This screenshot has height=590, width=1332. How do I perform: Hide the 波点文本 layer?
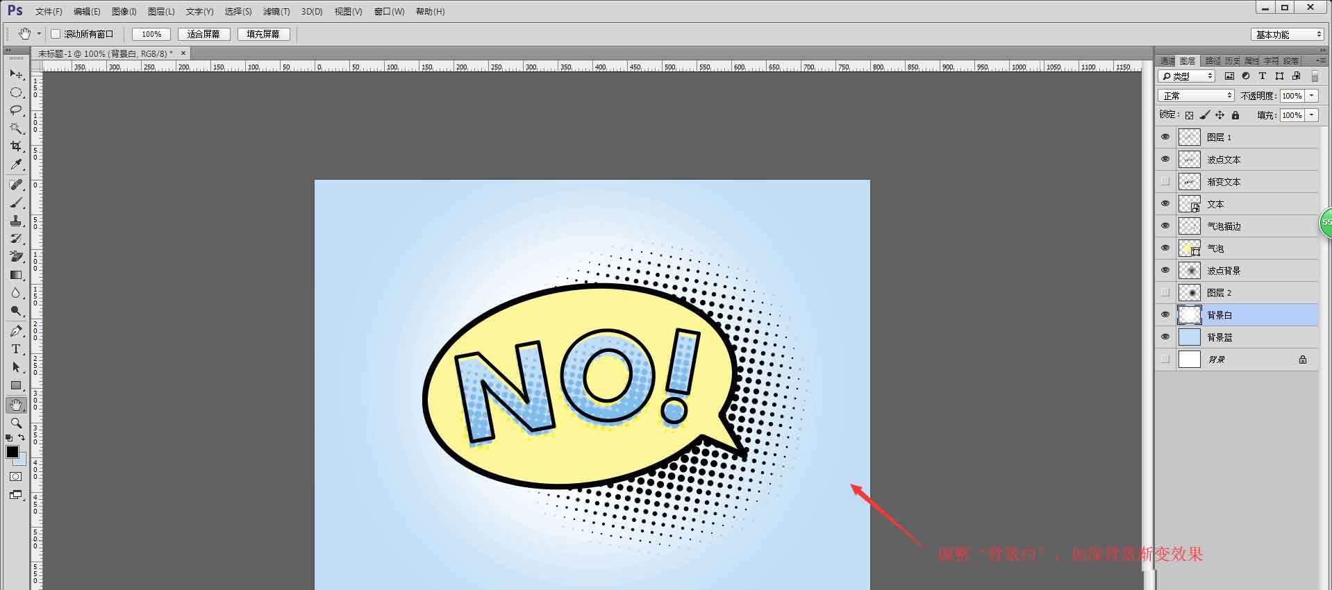pos(1165,160)
